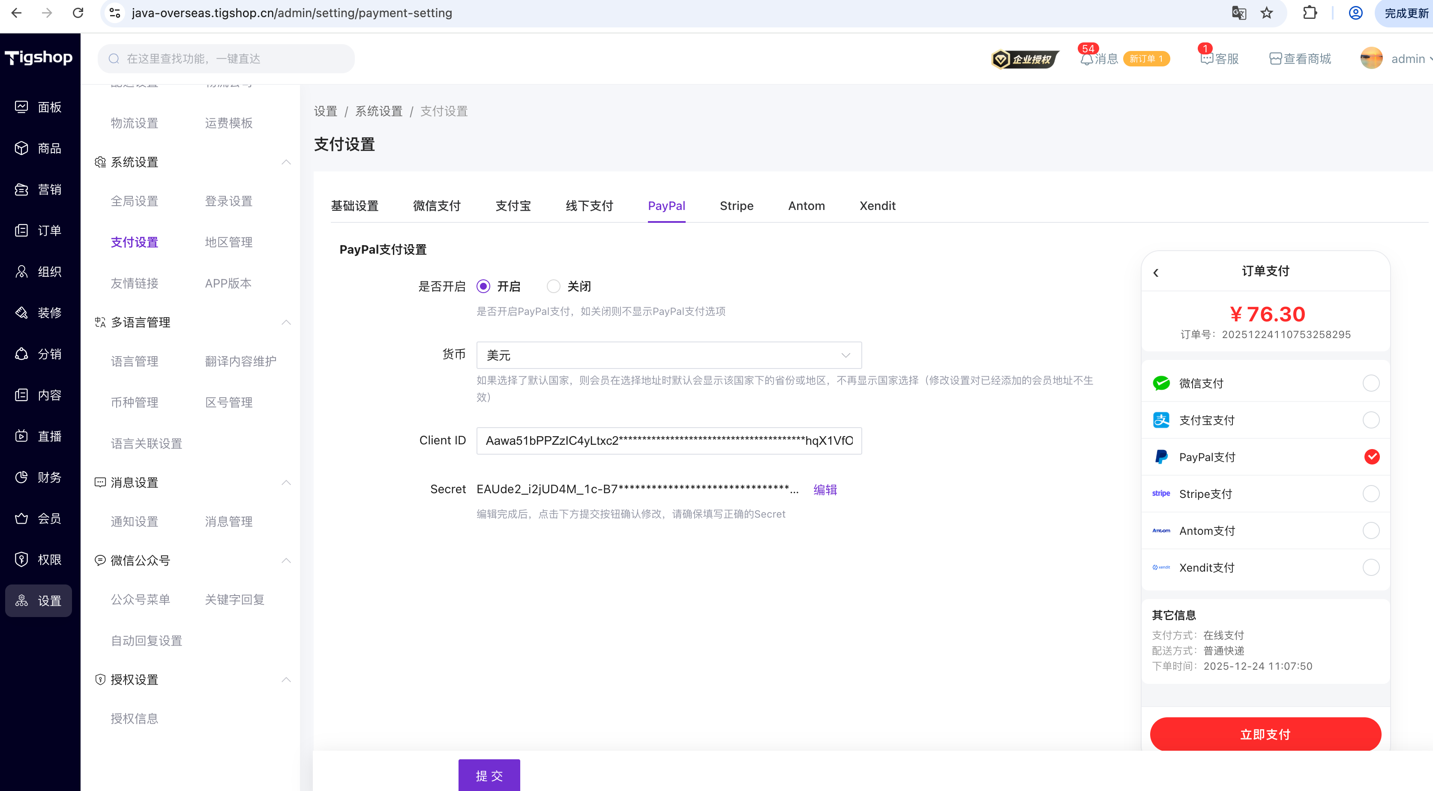The image size is (1433, 791).
Task: Open the 组织 organization sidebar icon
Action: (21, 272)
